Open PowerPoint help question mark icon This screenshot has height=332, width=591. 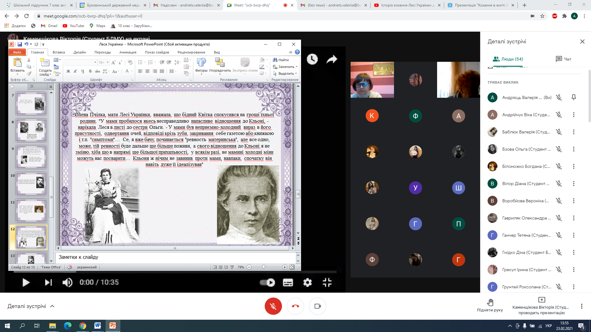click(297, 52)
